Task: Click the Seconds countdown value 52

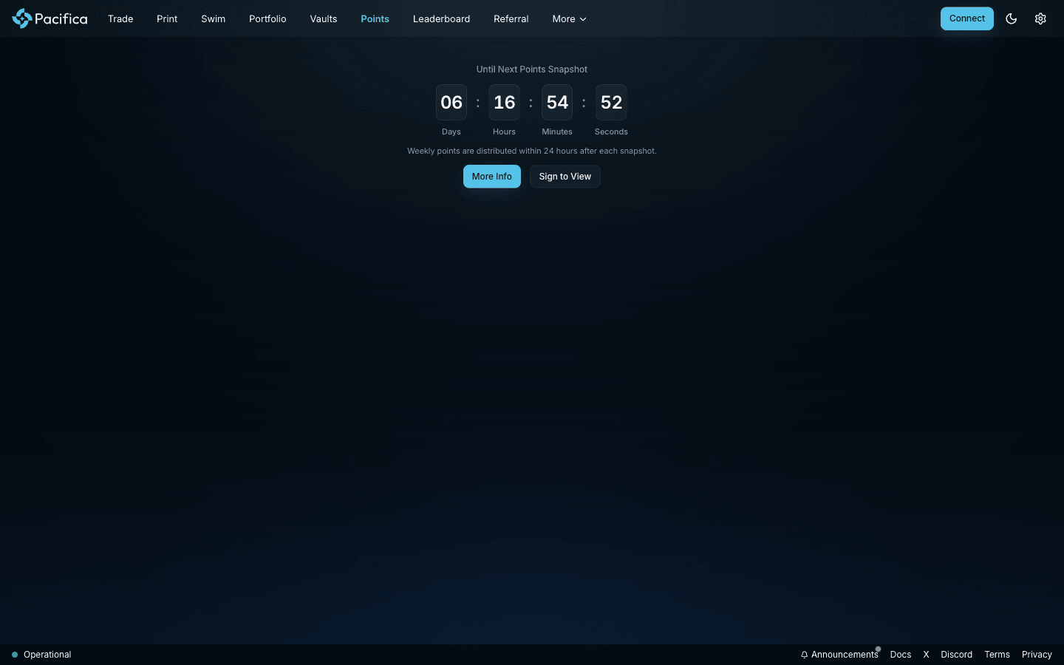Action: click(x=611, y=103)
